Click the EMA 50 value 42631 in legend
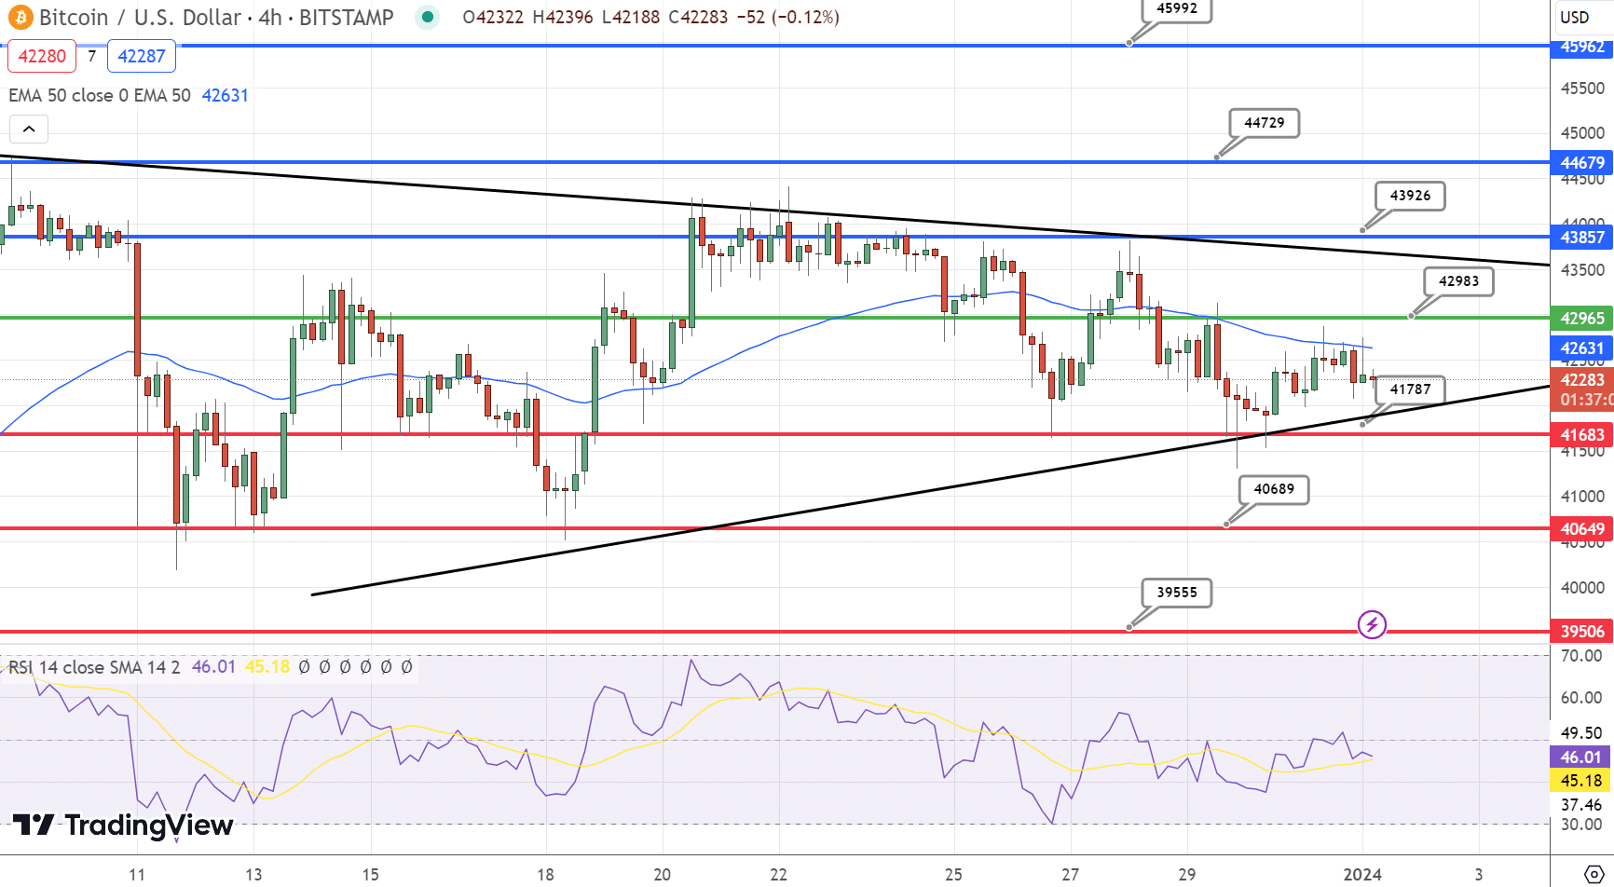The image size is (1614, 887). (225, 95)
